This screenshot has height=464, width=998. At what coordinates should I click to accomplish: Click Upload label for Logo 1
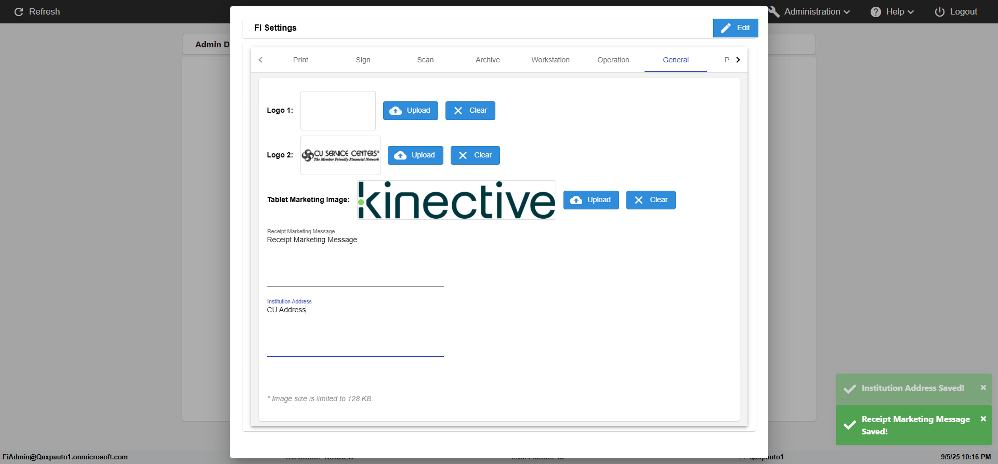(418, 111)
